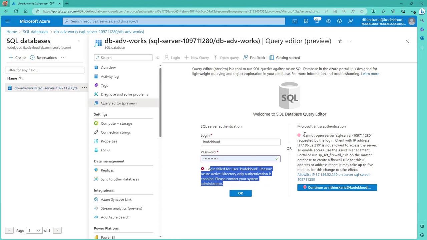The height and width of the screenshot is (240, 427).
Task: Focus the resource menu Search box
Action: (123, 57)
